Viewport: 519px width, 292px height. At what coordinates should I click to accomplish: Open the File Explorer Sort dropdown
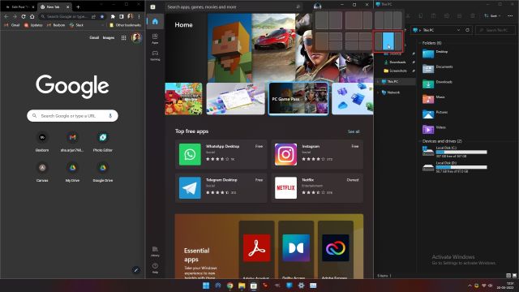(492, 16)
